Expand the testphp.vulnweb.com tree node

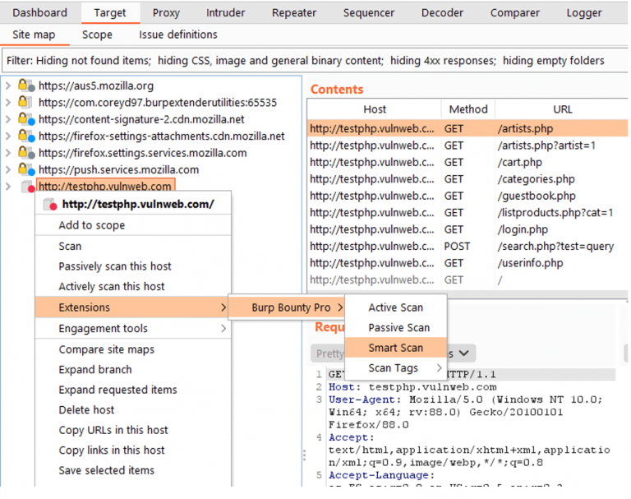click(8, 187)
